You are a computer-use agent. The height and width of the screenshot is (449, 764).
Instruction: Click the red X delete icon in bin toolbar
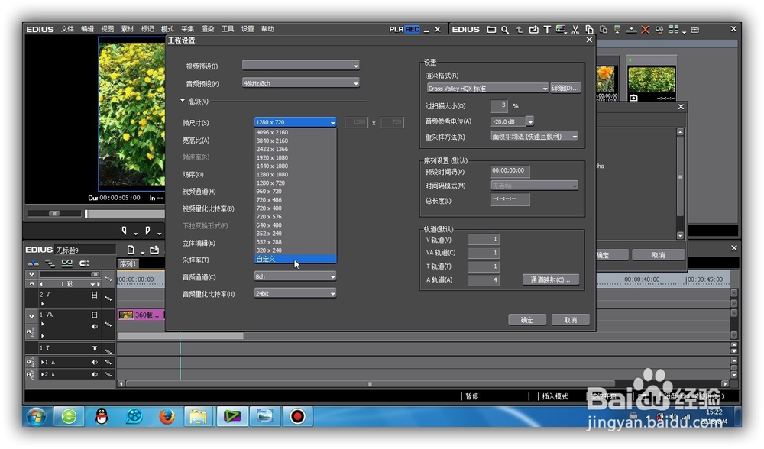(x=645, y=30)
